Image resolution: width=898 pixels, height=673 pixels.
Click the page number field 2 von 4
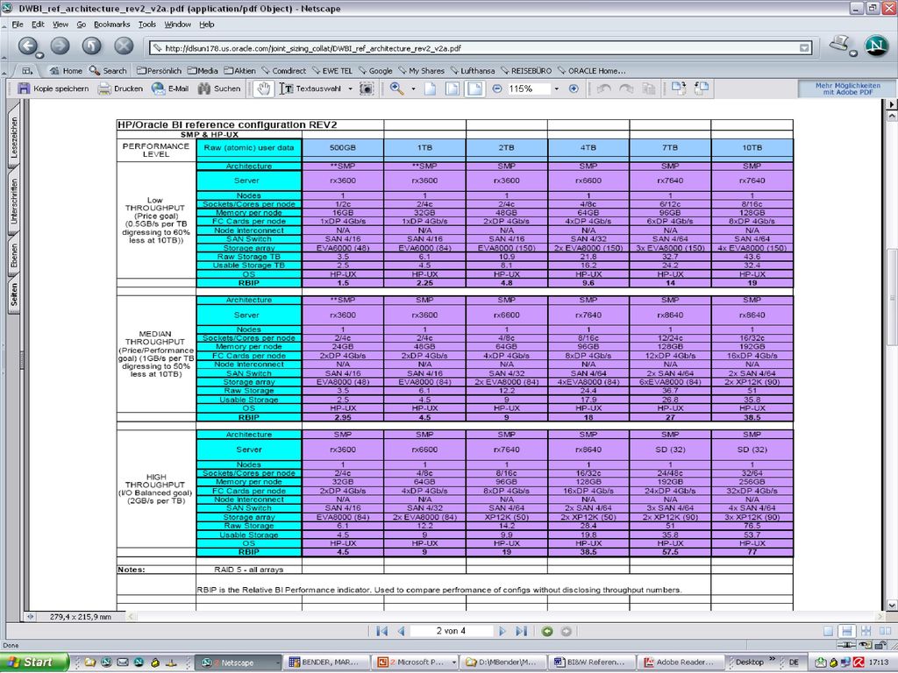[x=452, y=631]
